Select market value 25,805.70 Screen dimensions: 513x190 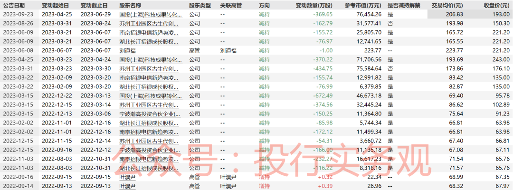[369, 32]
